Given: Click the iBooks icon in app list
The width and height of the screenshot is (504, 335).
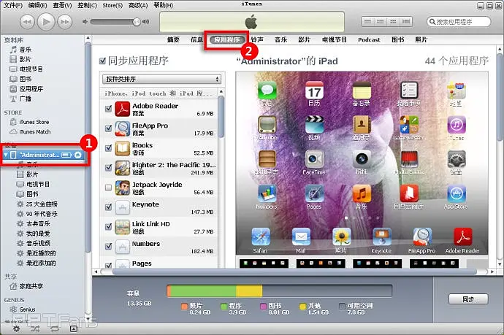Looking at the screenshot, I should coord(122,148).
